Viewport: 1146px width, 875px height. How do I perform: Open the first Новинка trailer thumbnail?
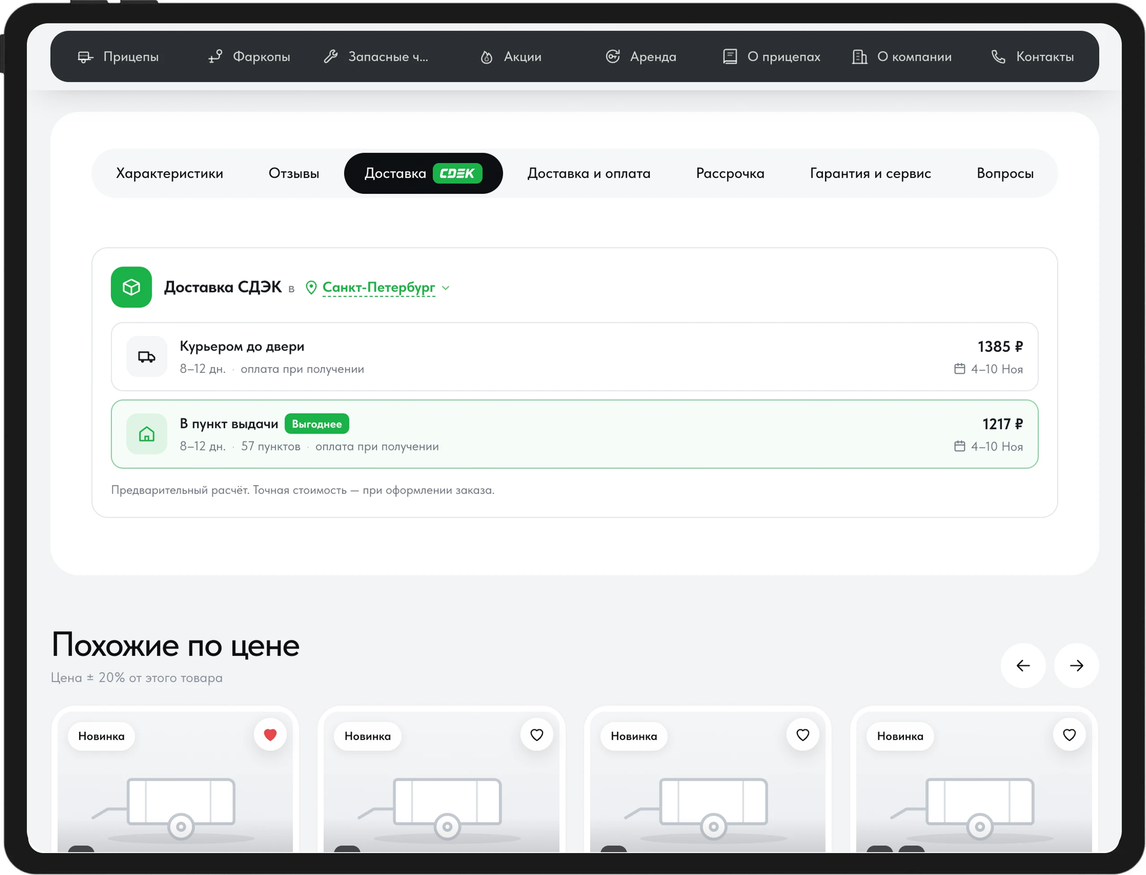point(175,782)
